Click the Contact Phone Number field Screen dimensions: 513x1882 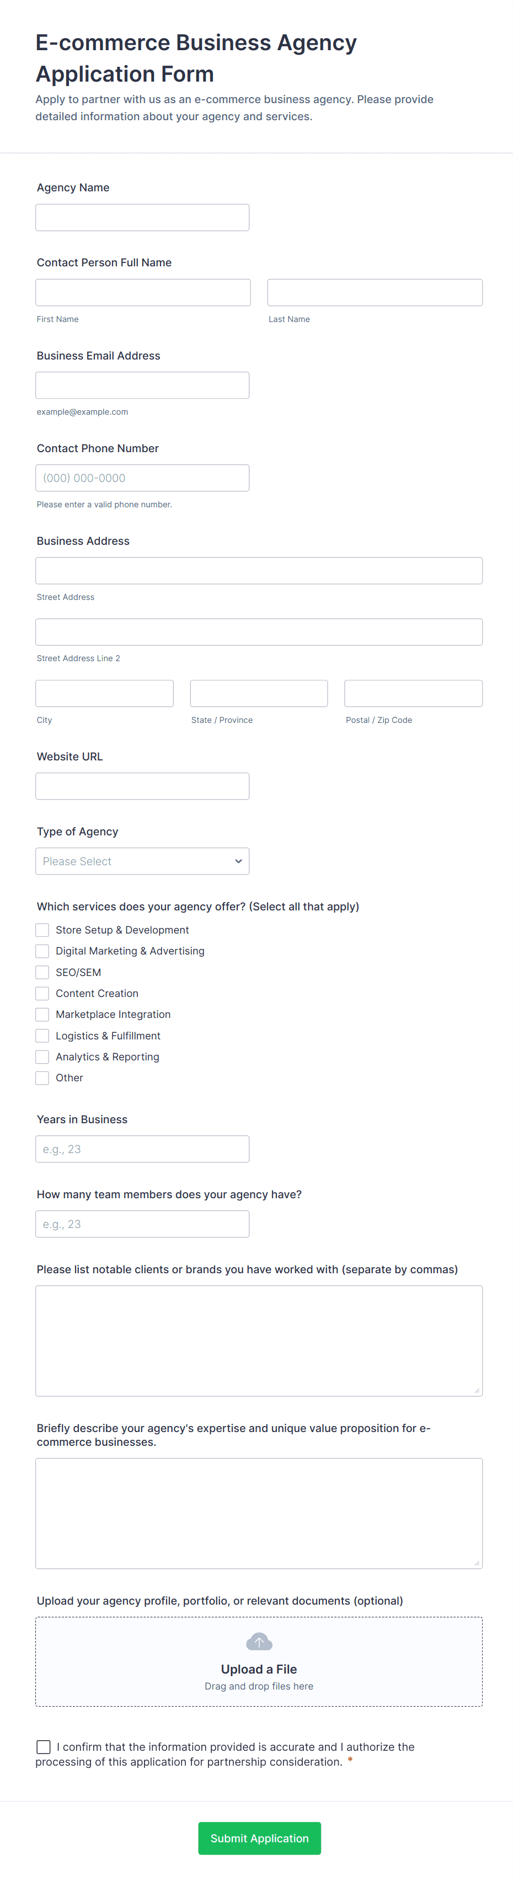pyautogui.click(x=142, y=478)
